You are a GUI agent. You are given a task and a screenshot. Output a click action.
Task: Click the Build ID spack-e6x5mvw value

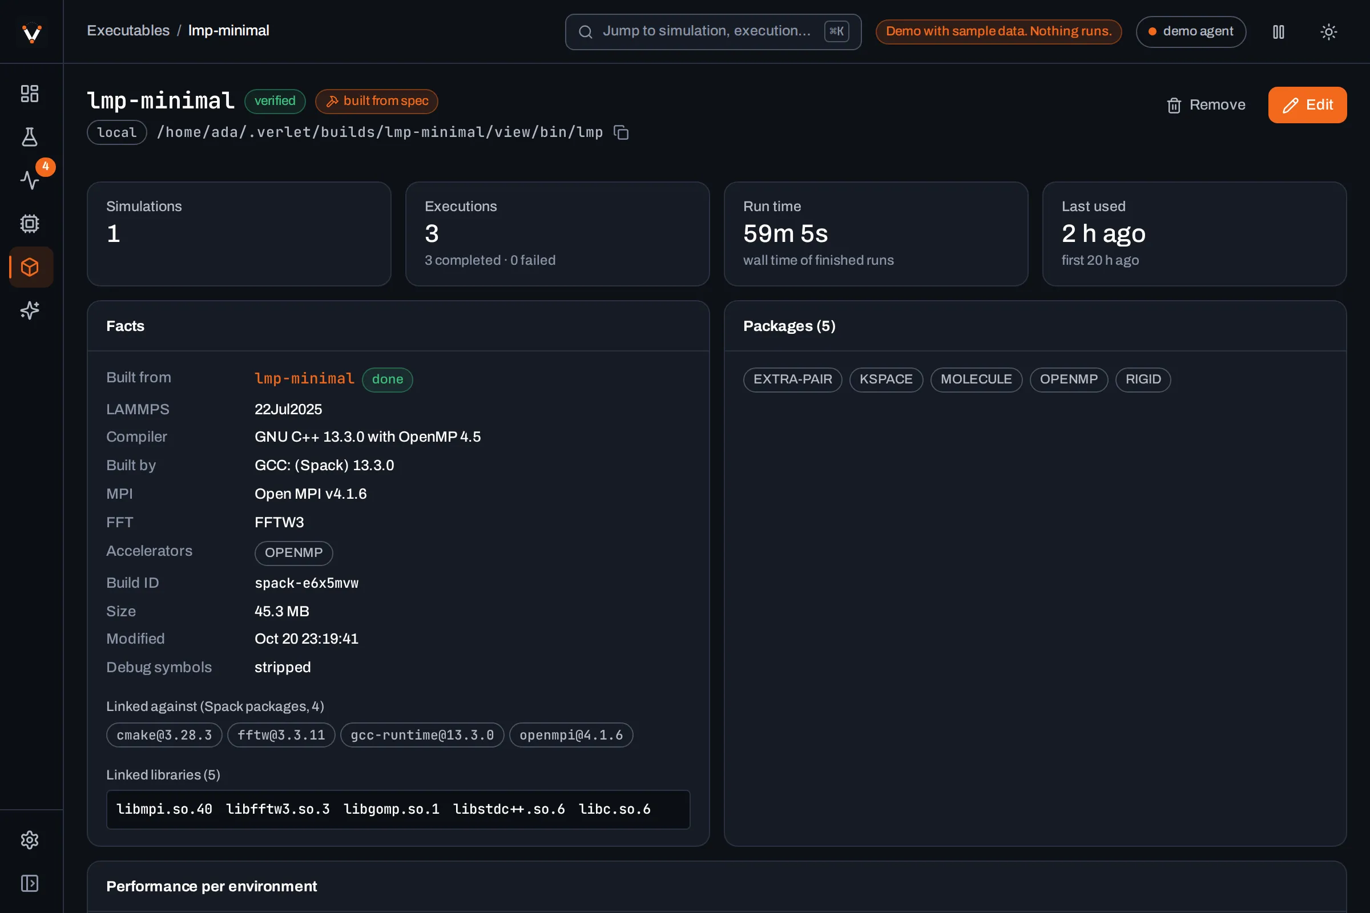307,583
